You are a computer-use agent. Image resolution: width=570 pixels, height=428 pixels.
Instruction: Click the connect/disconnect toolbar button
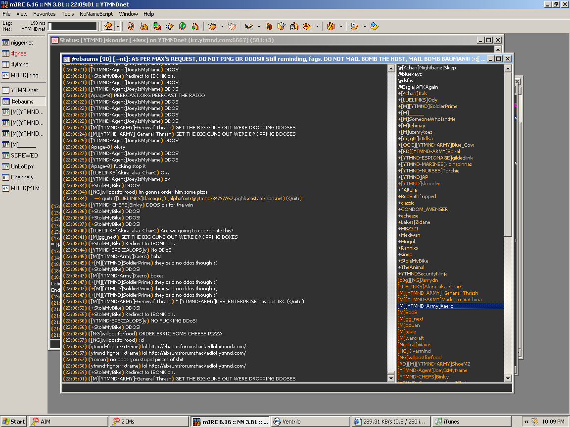point(108,26)
